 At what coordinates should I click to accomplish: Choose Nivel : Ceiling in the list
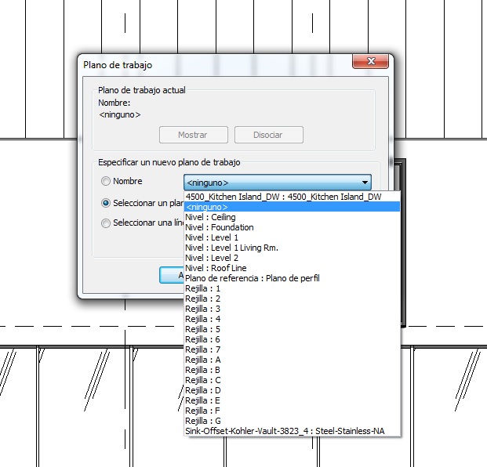(210, 217)
